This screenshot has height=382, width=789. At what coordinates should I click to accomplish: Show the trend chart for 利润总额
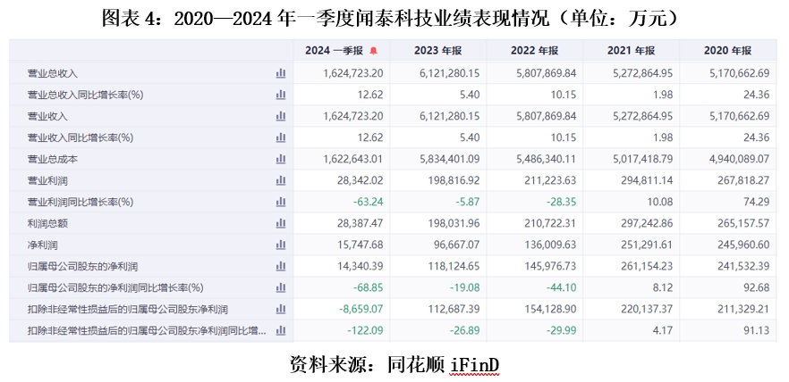click(281, 223)
